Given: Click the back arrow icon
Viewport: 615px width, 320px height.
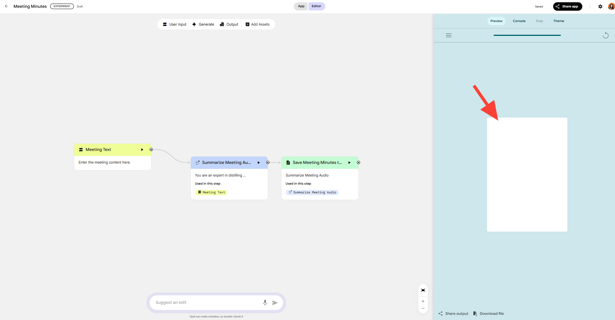Looking at the screenshot, I should [x=6, y=6].
